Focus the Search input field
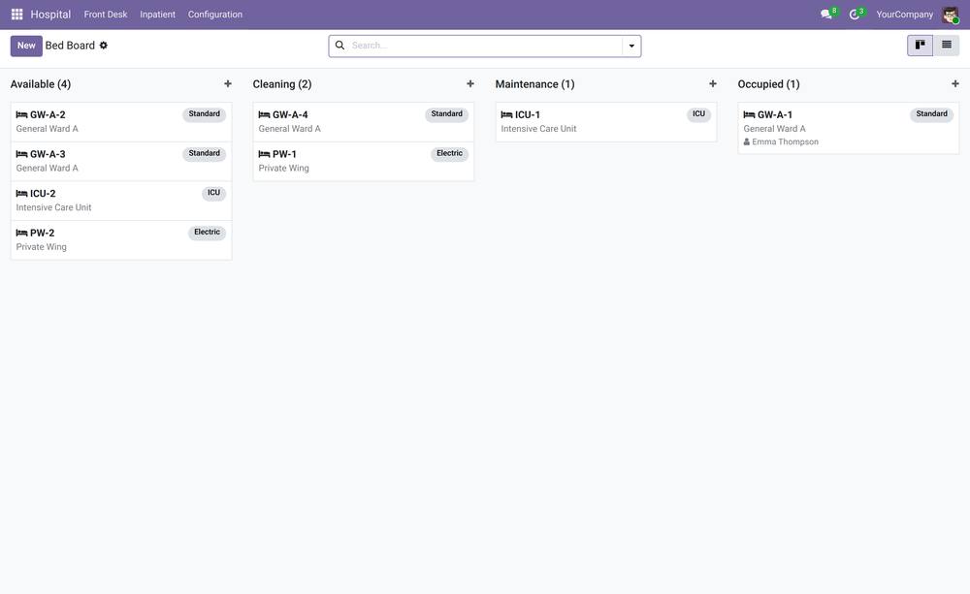Screen dimensions: 970x594 [486, 46]
